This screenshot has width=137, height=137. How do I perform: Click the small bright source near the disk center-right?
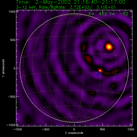pos(100,70)
